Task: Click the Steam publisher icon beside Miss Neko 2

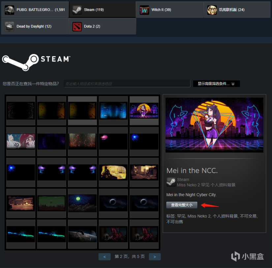Action: click(171, 182)
